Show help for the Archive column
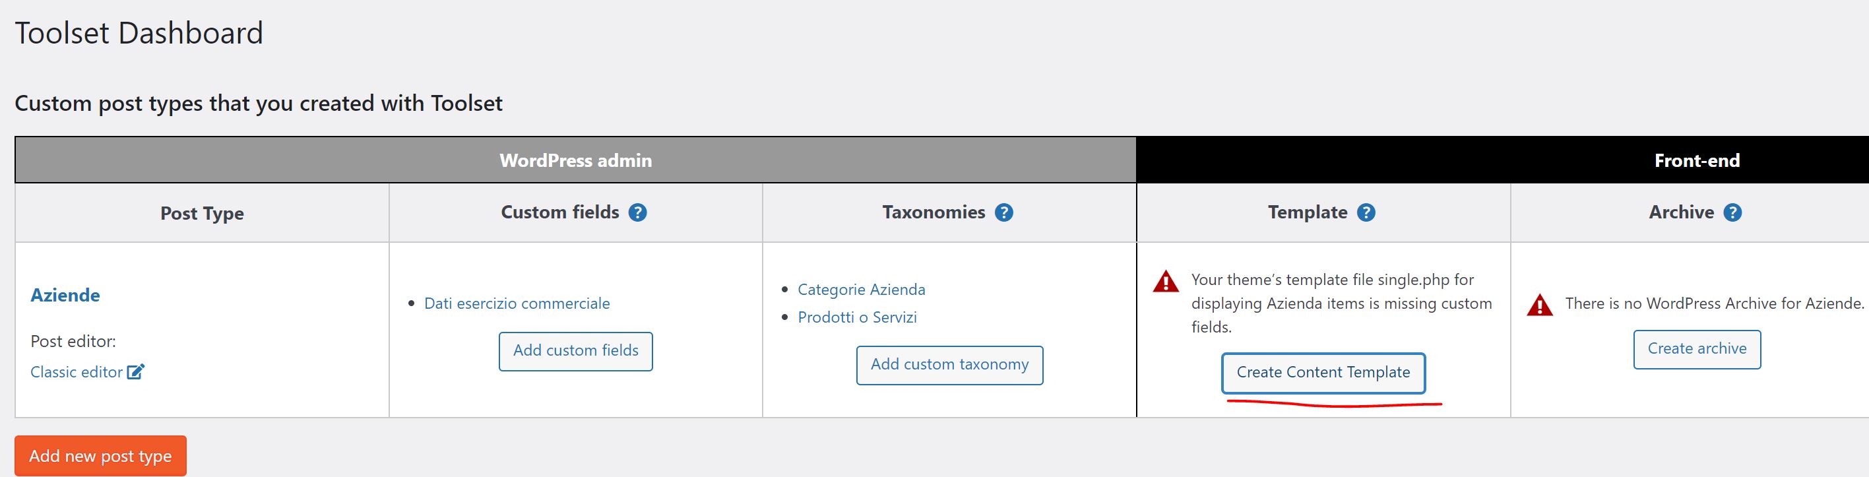 coord(1732,212)
